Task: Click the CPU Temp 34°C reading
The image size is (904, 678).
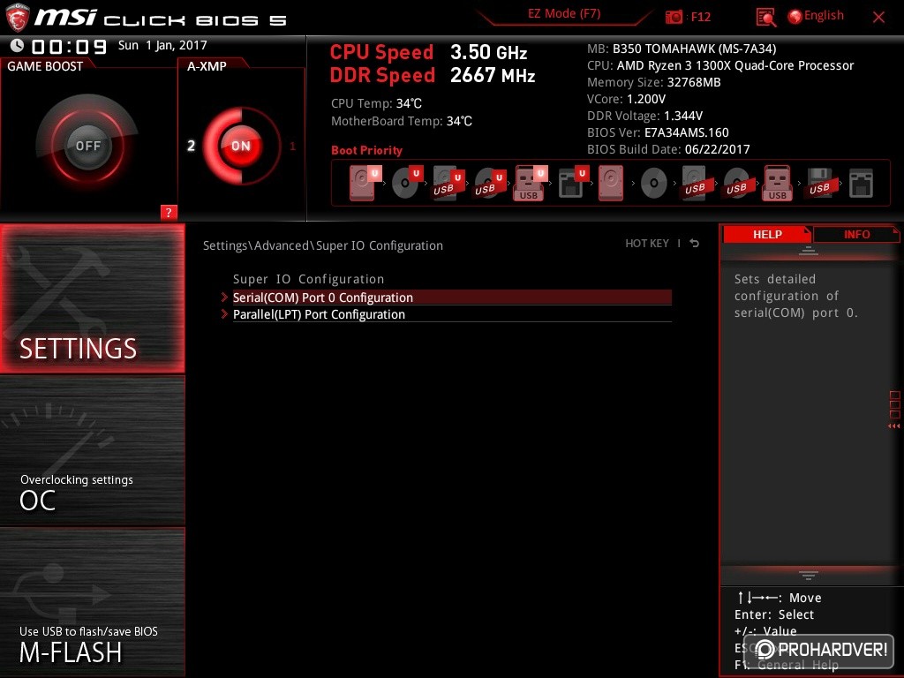Action: pyautogui.click(x=376, y=104)
